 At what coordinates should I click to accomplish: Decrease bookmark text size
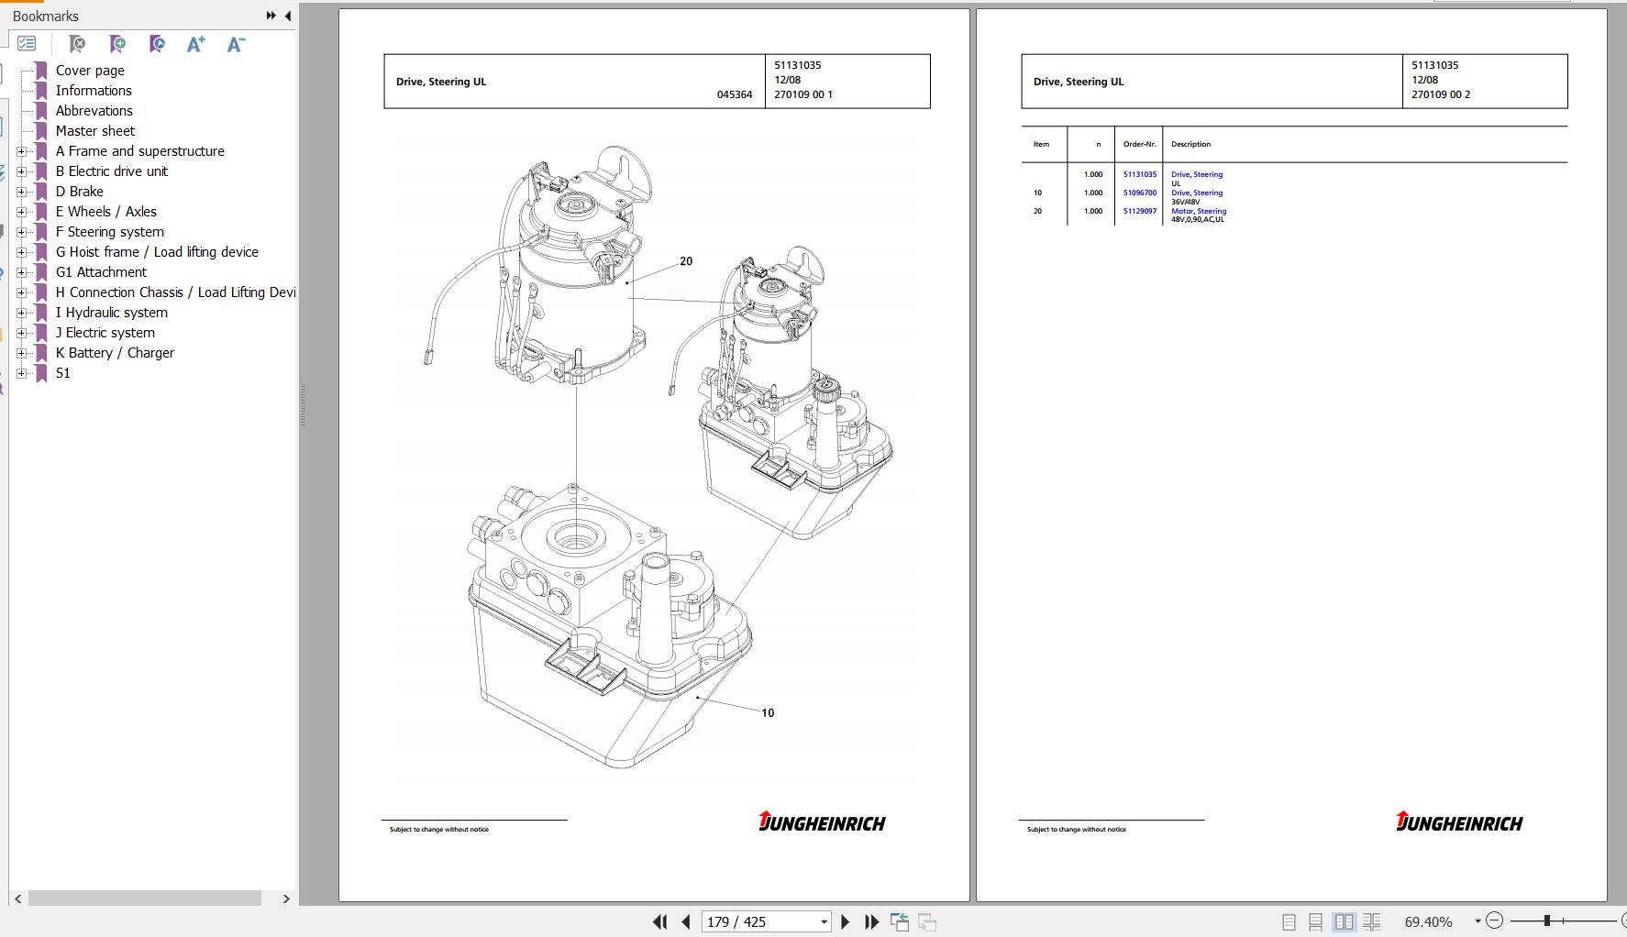(x=236, y=43)
